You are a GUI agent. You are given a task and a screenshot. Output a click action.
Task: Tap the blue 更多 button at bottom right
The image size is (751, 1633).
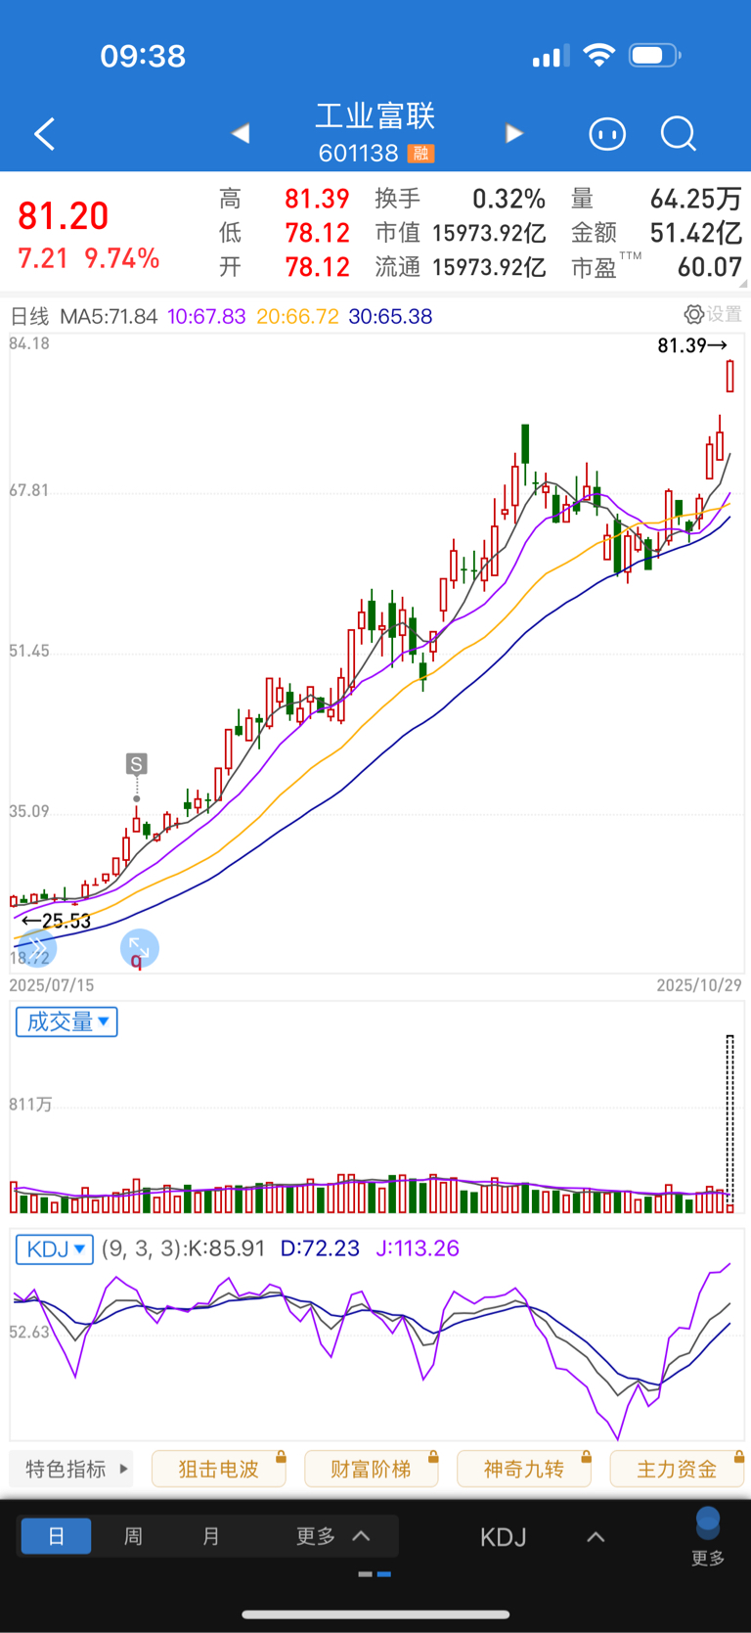(x=708, y=1536)
